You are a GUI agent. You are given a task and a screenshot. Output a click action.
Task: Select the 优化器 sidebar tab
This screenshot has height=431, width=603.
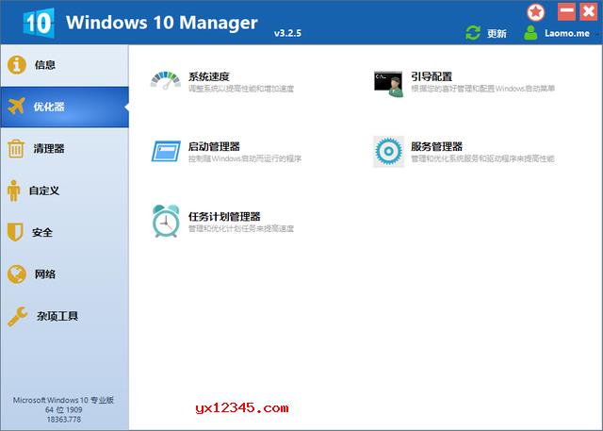pos(65,107)
